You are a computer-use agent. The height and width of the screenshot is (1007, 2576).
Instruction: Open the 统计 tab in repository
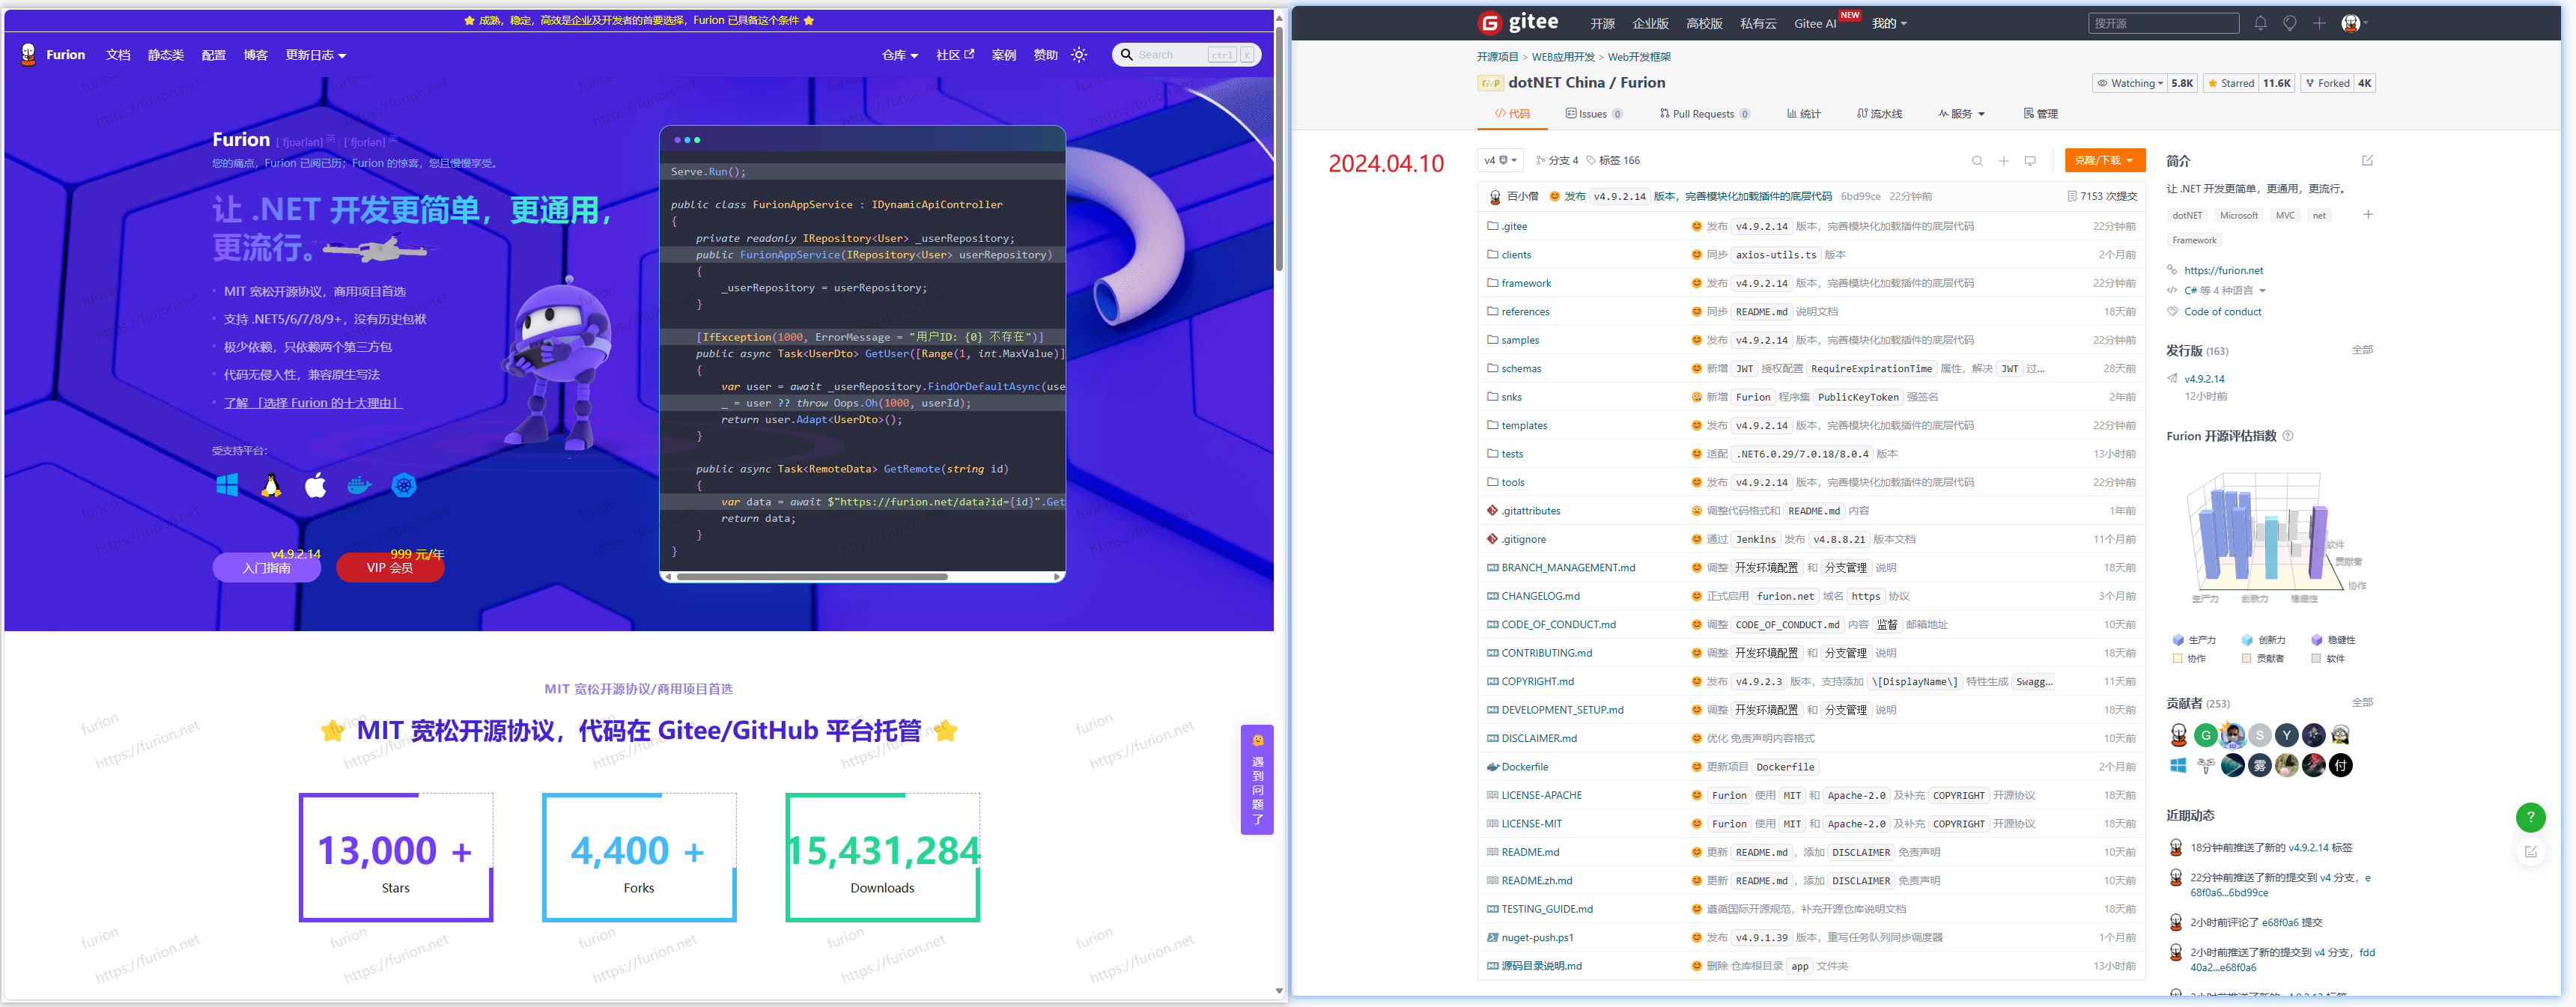[1804, 114]
